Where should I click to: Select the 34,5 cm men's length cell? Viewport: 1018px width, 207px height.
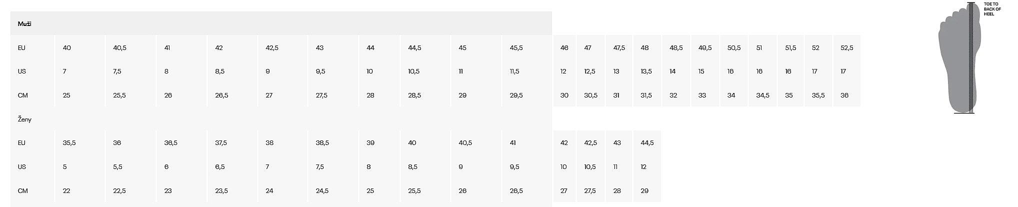pyautogui.click(x=762, y=95)
